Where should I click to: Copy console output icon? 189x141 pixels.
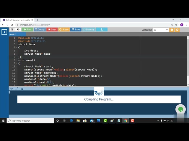coord(22,89)
